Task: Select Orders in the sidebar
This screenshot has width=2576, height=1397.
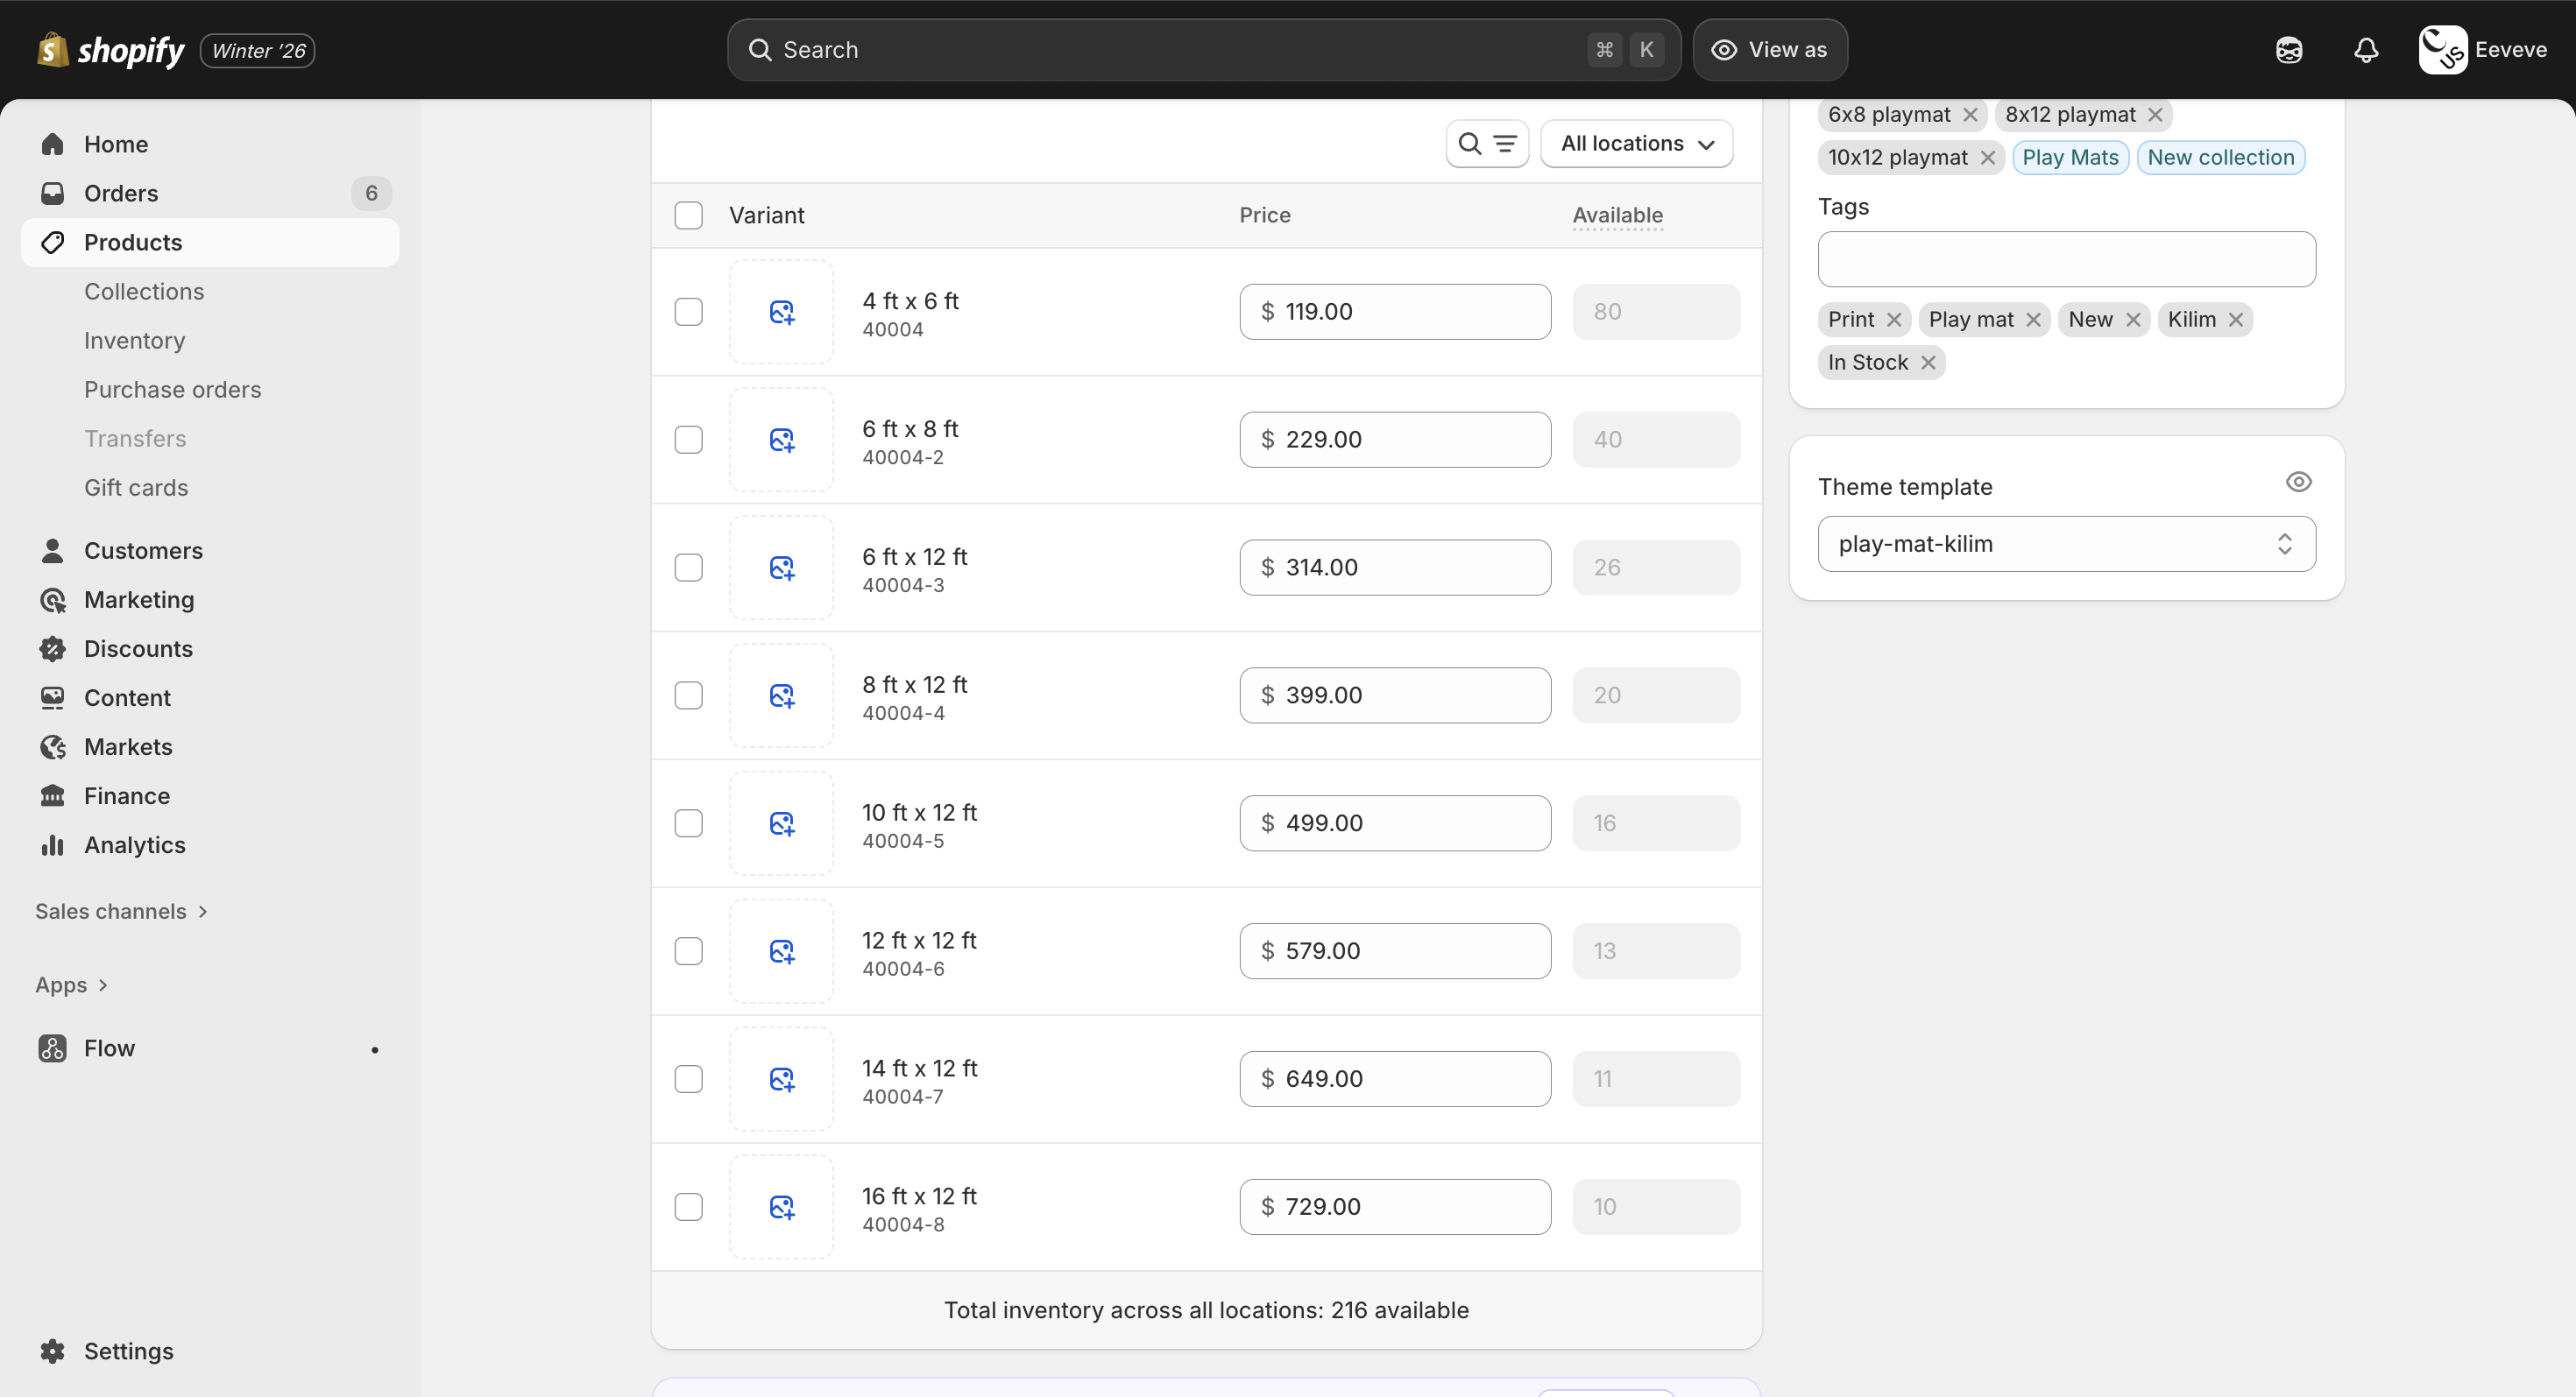Action: coord(121,193)
